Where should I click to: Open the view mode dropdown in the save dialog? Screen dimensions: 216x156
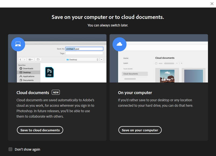point(30,60)
